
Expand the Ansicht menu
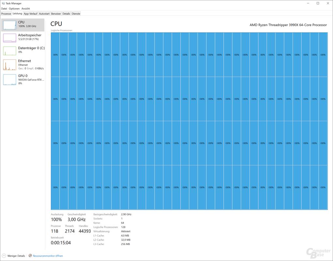coord(25,8)
